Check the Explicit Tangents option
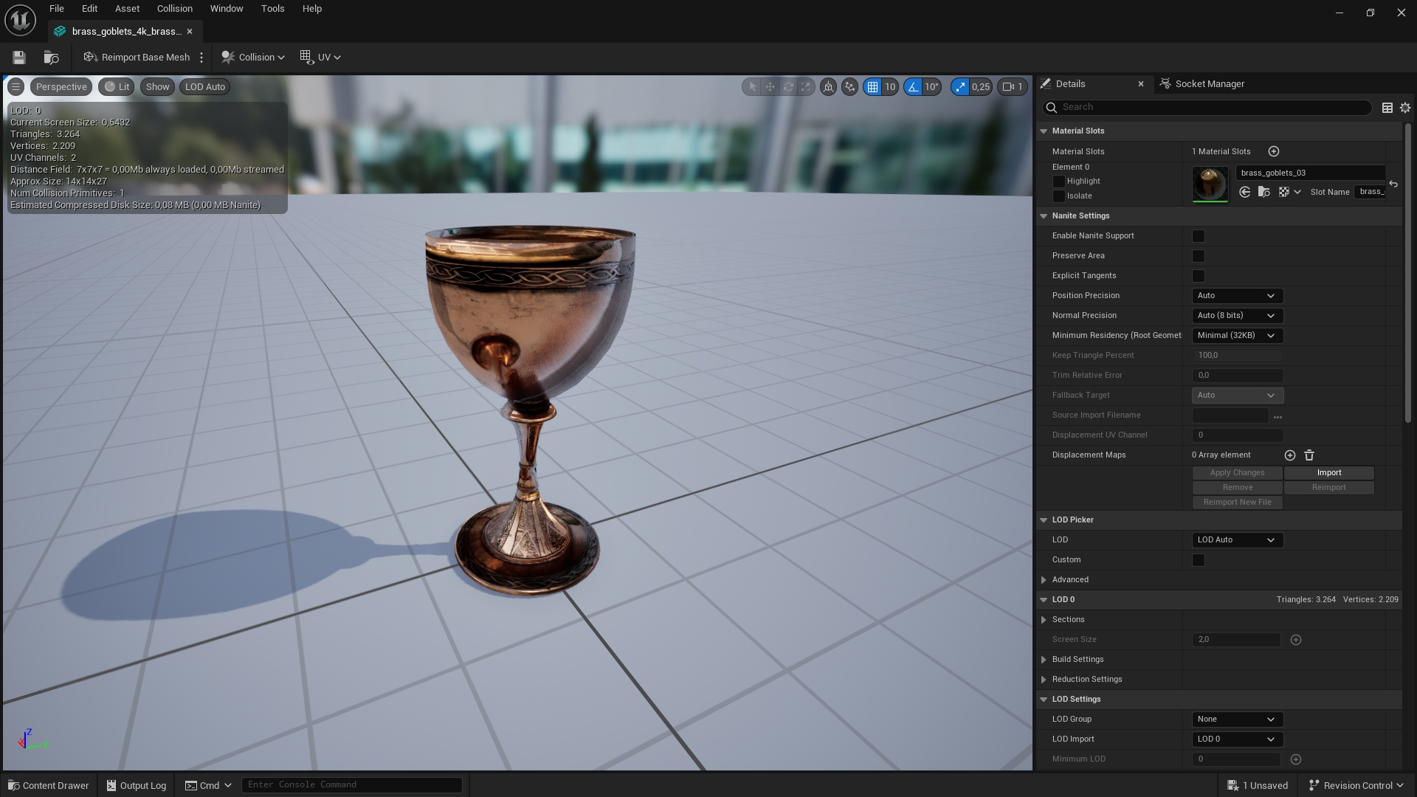 1199,276
